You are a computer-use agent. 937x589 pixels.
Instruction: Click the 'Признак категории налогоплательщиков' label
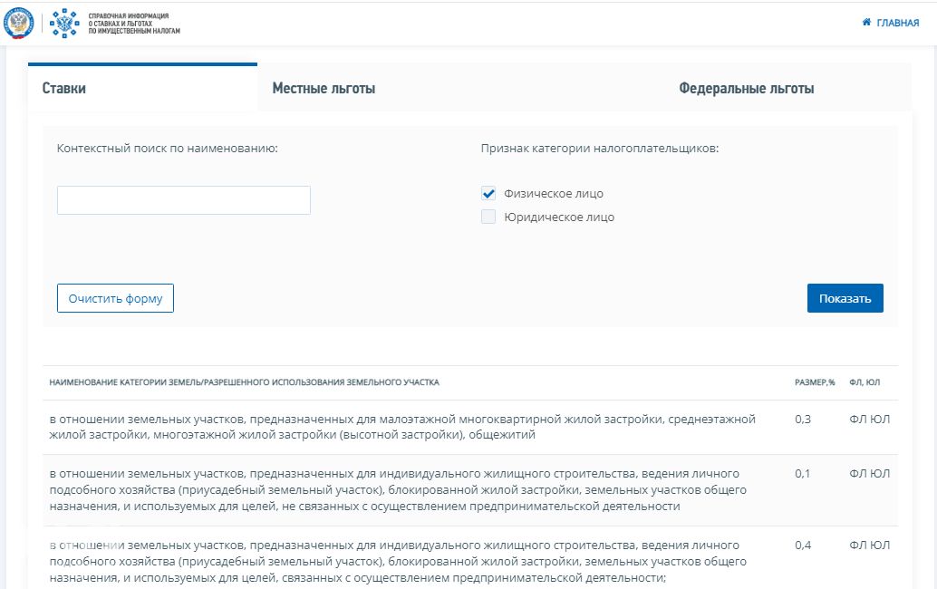pyautogui.click(x=599, y=149)
